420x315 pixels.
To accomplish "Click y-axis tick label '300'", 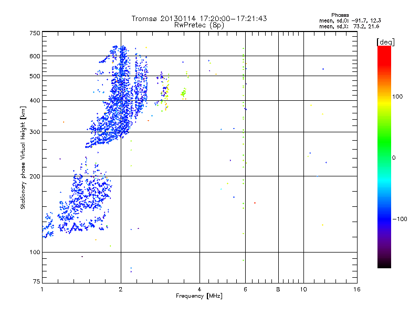I will pyautogui.click(x=35, y=132).
